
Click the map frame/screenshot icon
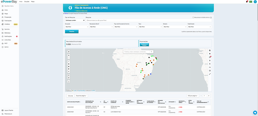click(210, 71)
